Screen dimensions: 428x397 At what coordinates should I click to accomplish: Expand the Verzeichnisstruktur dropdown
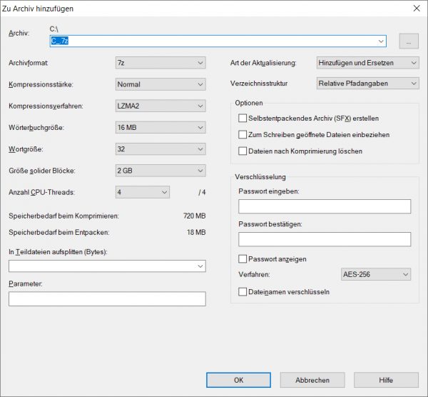point(367,84)
